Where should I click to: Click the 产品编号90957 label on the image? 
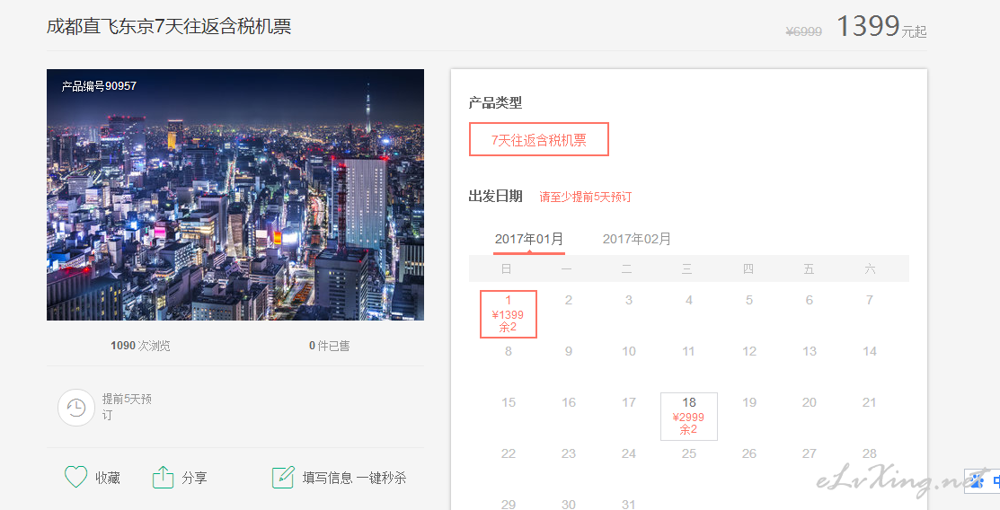[99, 86]
